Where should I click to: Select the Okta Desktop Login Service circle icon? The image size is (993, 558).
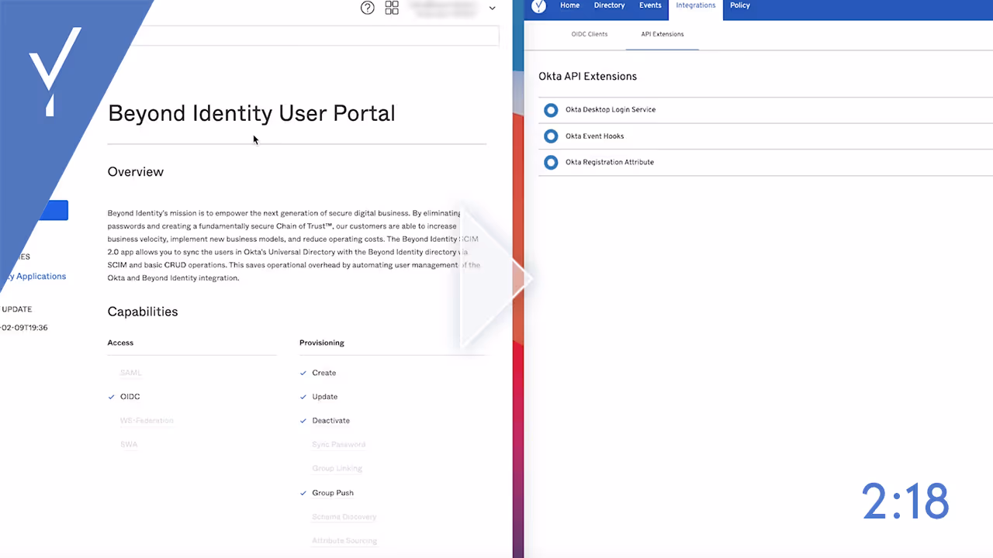pyautogui.click(x=551, y=110)
